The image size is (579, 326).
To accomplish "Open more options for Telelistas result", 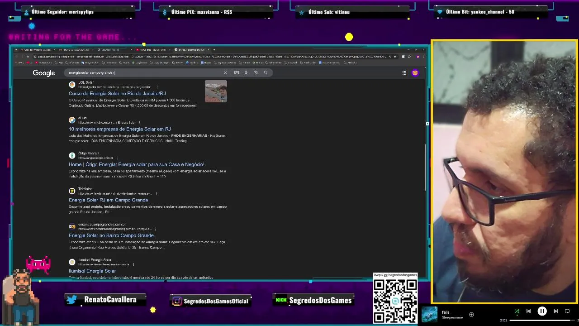I will [x=157, y=193].
